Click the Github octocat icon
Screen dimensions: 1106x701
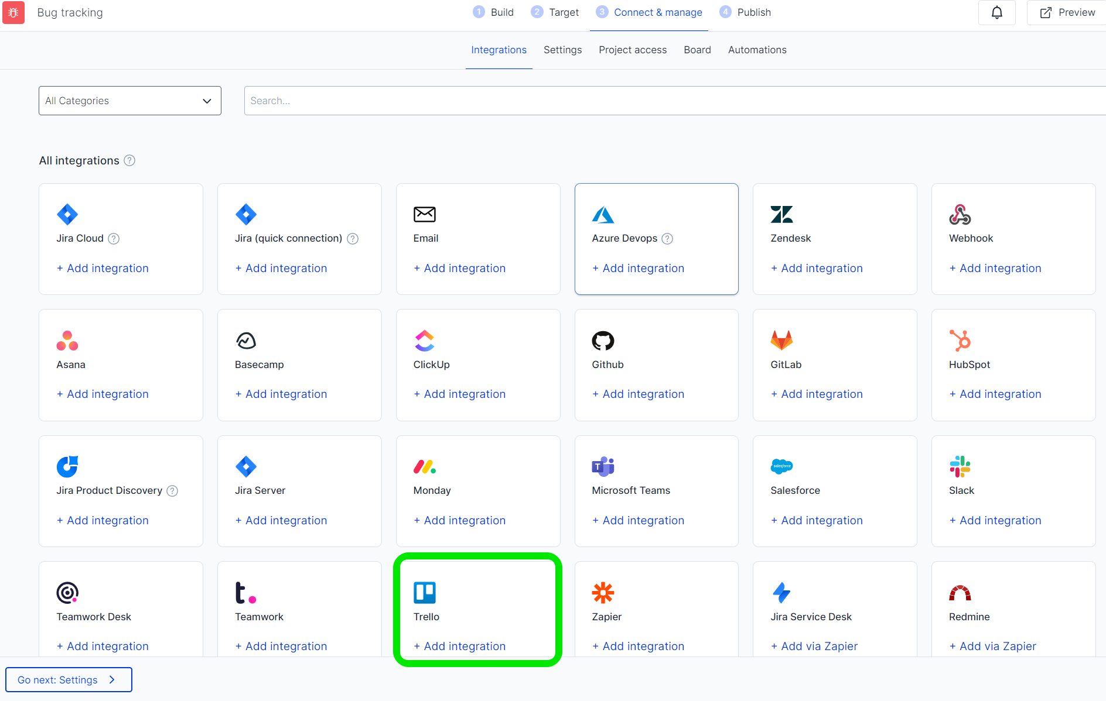[603, 341]
